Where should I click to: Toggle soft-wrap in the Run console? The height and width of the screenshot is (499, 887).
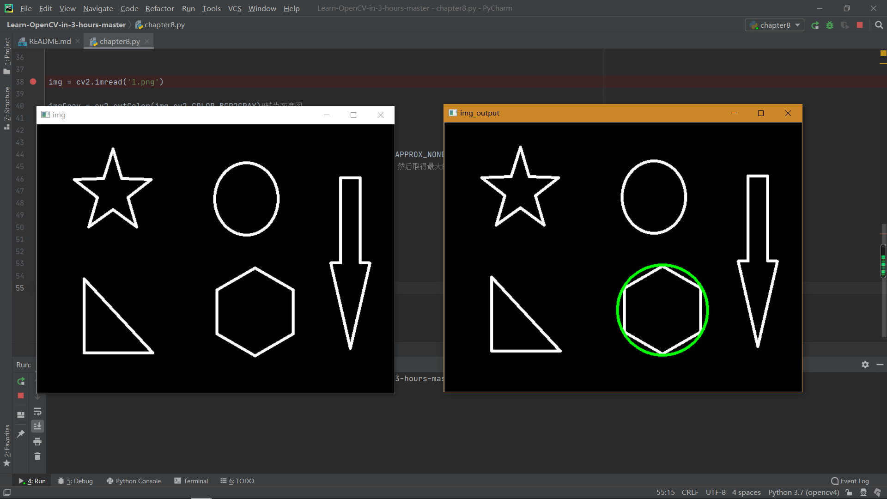37,412
